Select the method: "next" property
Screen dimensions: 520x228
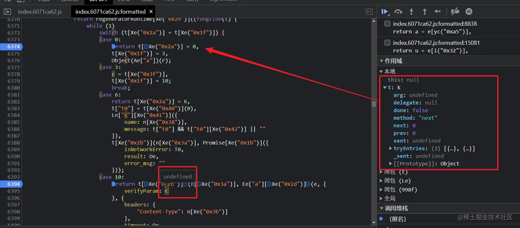(415, 118)
